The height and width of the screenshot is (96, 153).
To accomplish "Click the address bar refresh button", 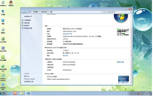I will (104, 12).
